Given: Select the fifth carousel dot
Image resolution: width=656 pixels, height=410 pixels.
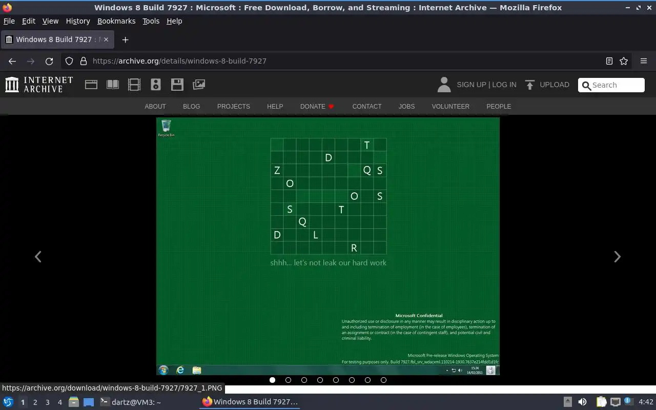Looking at the screenshot, I should (336, 380).
